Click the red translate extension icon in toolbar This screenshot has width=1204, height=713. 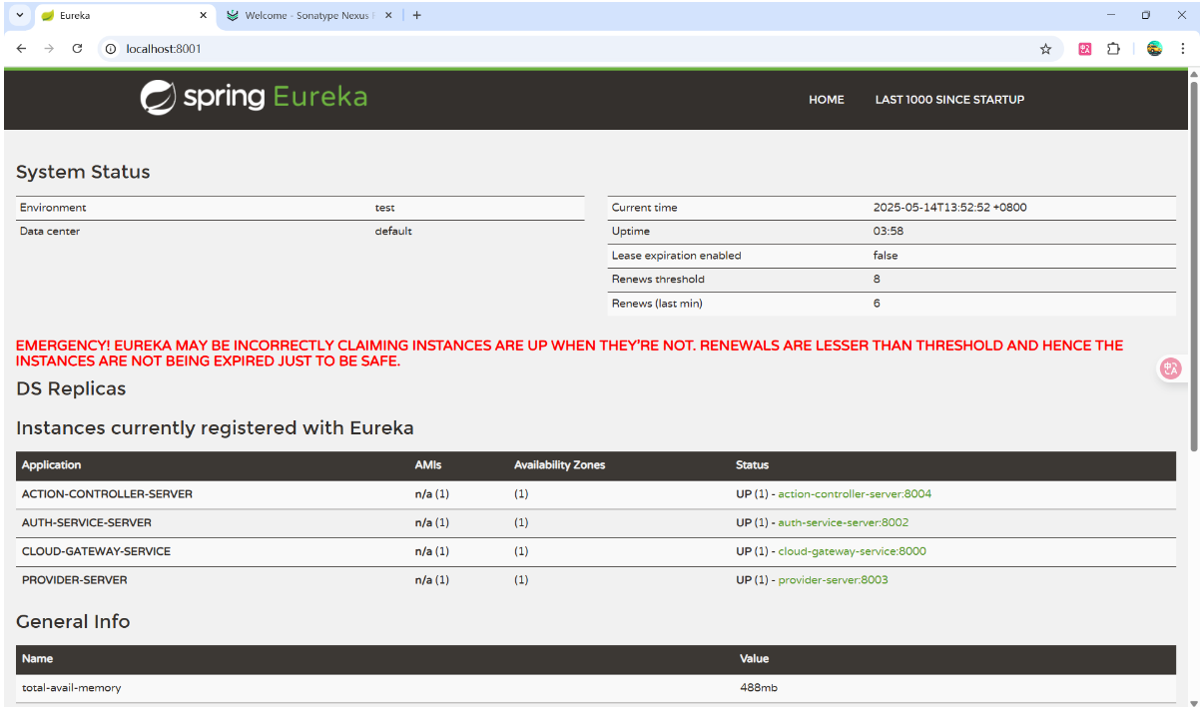click(1085, 48)
